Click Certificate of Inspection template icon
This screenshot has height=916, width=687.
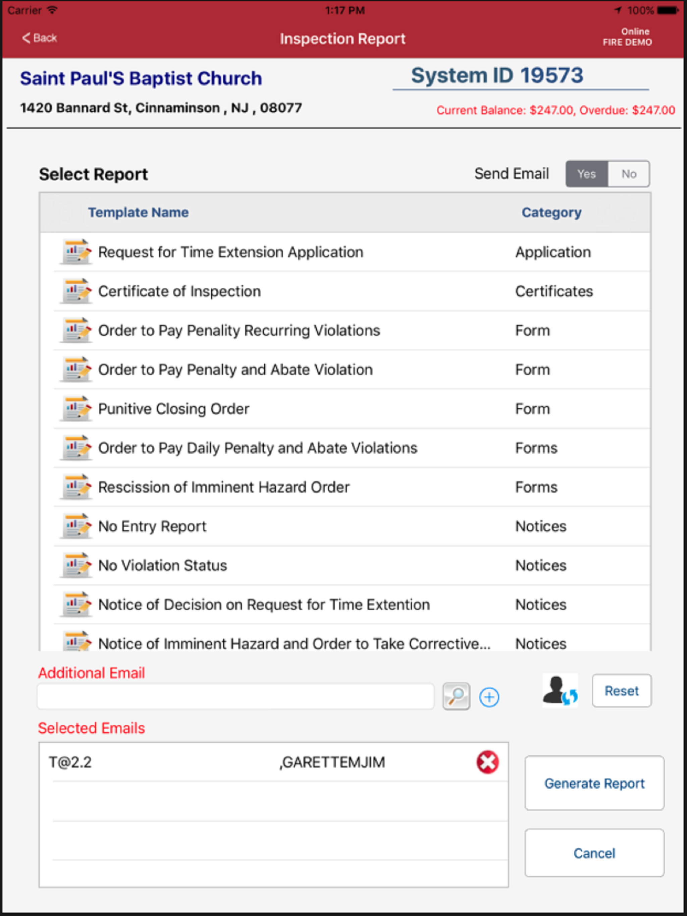[76, 291]
